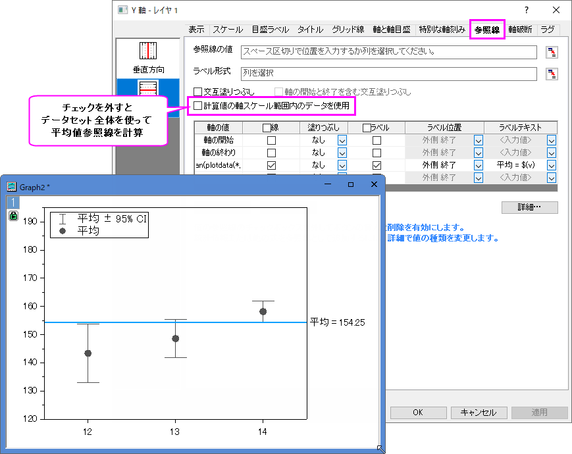The height and width of the screenshot is (454, 572).
Task: Toggle the ラベル header checkbox
Action: [367, 128]
